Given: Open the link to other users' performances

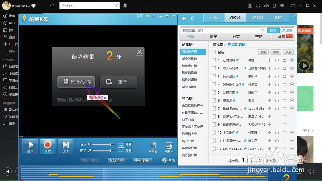Looking at the screenshot, I should coord(85,100).
